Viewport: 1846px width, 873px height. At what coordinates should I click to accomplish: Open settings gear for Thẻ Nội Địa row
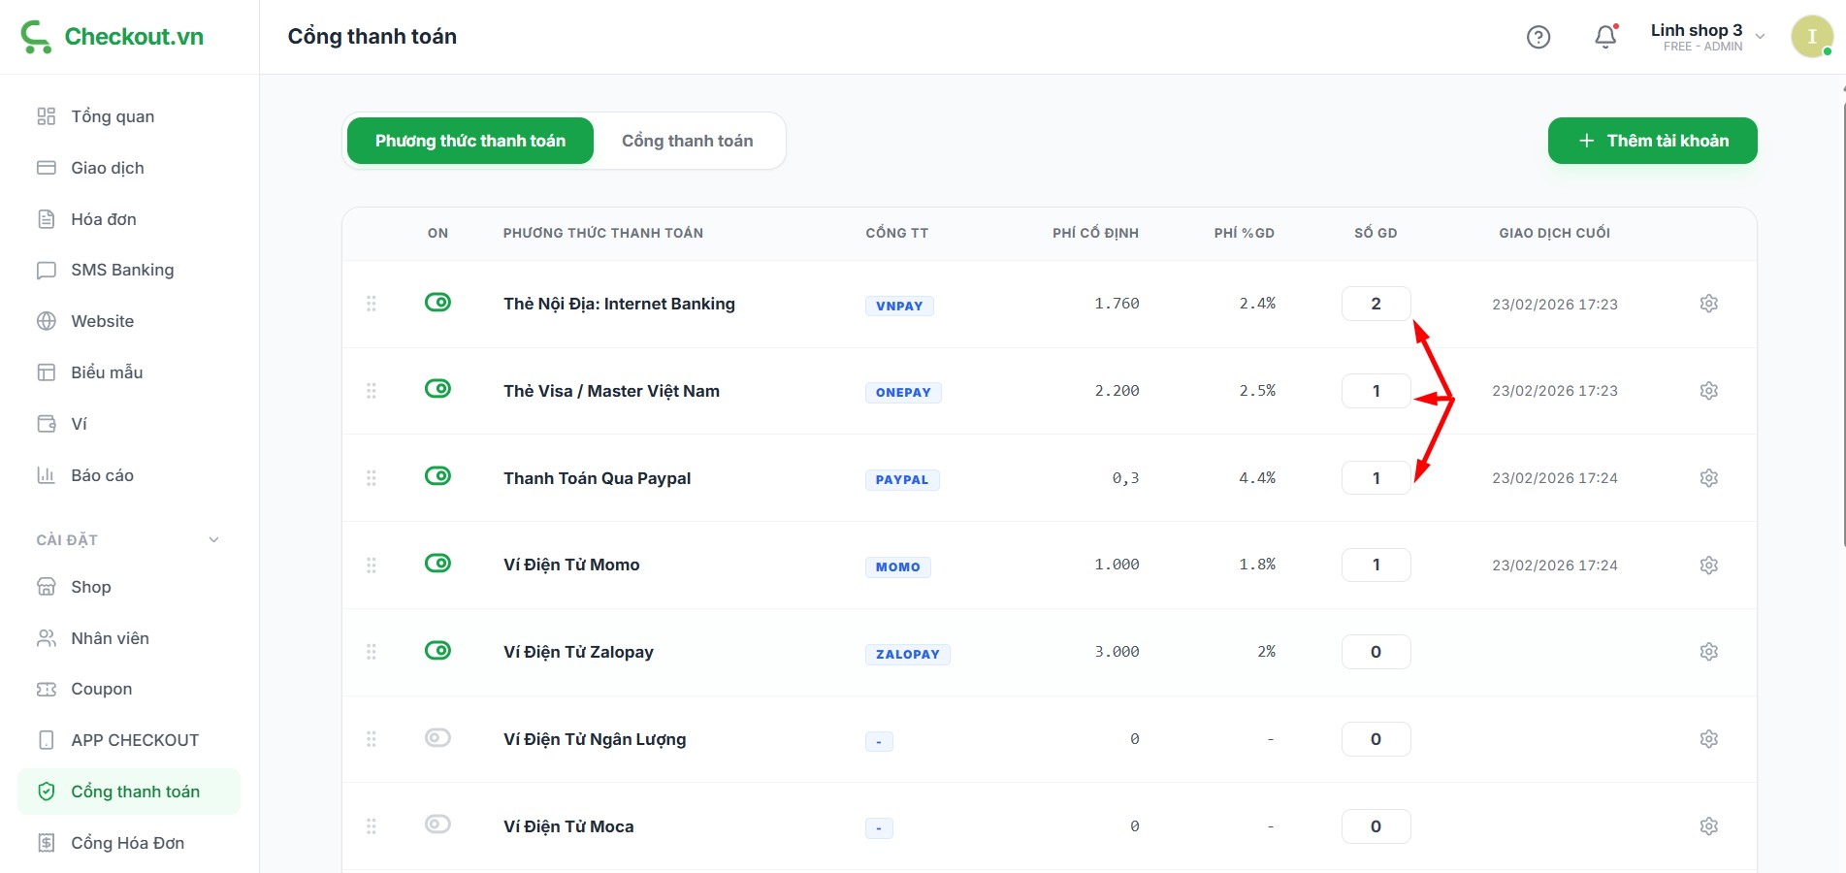(1708, 304)
